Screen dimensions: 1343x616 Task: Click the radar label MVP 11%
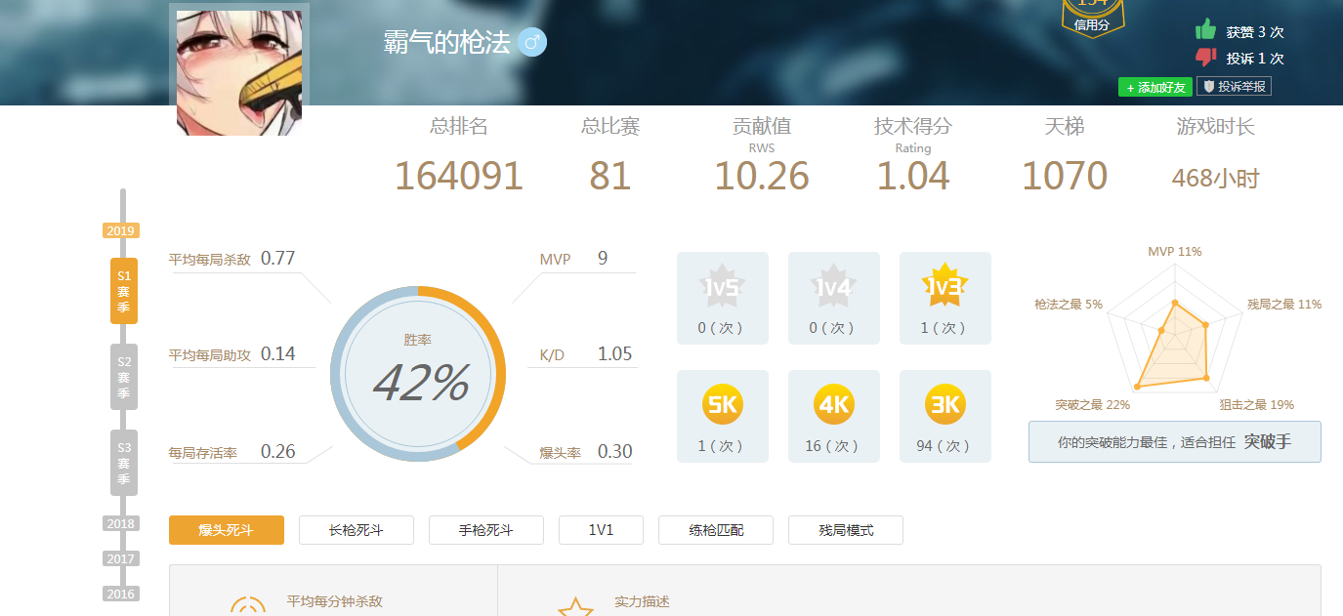(x=1175, y=252)
